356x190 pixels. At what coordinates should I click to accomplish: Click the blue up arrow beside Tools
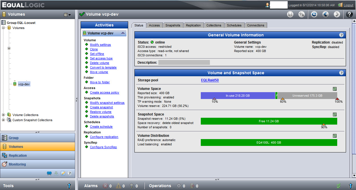[x=69, y=186]
